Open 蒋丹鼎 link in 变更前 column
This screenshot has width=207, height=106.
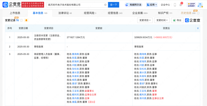click(x=75, y=98)
